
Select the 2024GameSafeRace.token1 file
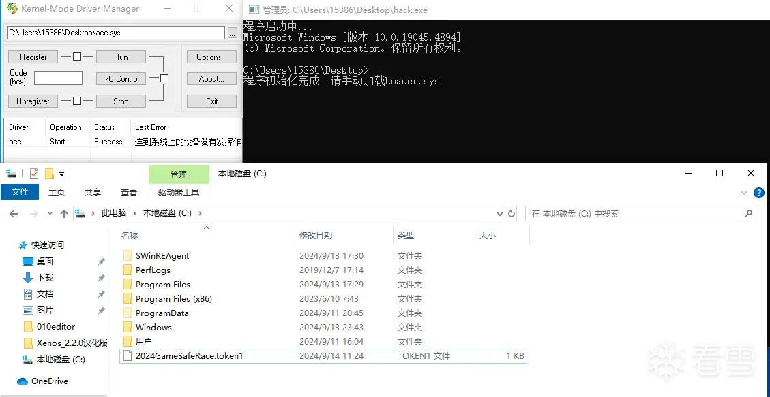(x=323, y=356)
